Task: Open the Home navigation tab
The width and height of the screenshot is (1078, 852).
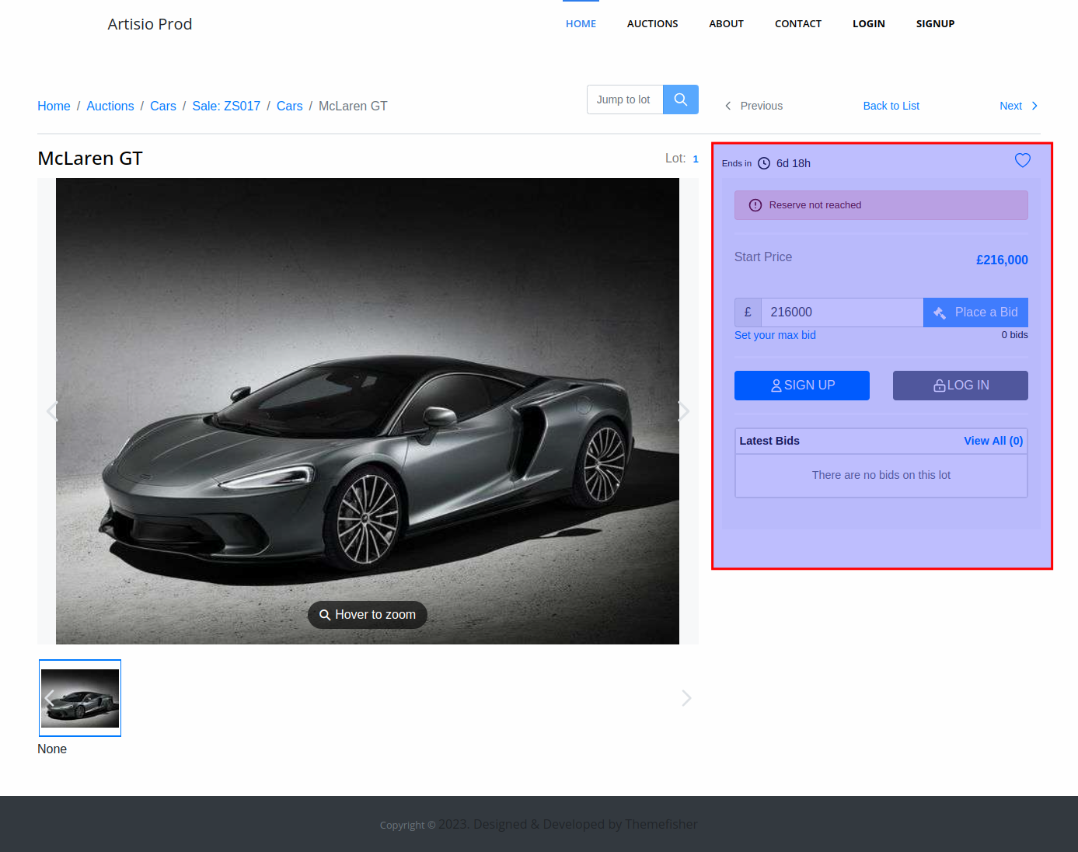Action: coord(581,24)
